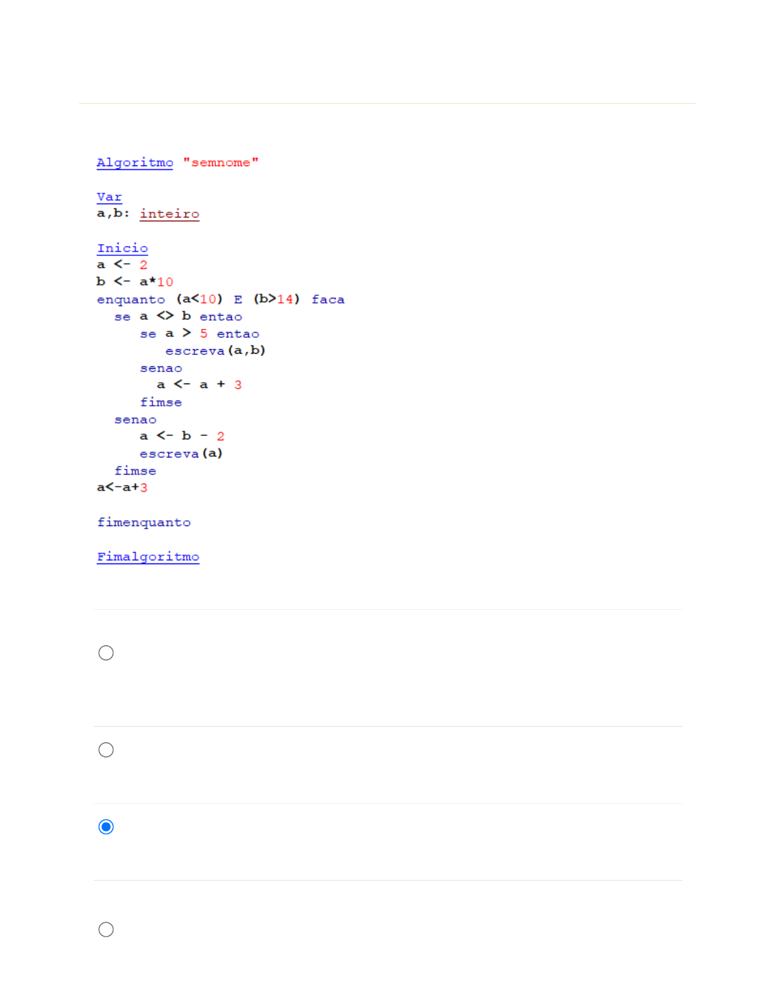The width and height of the screenshot is (775, 1004).
Task: Click the 'Fimalgoritmo' keyword
Action: click(x=148, y=557)
